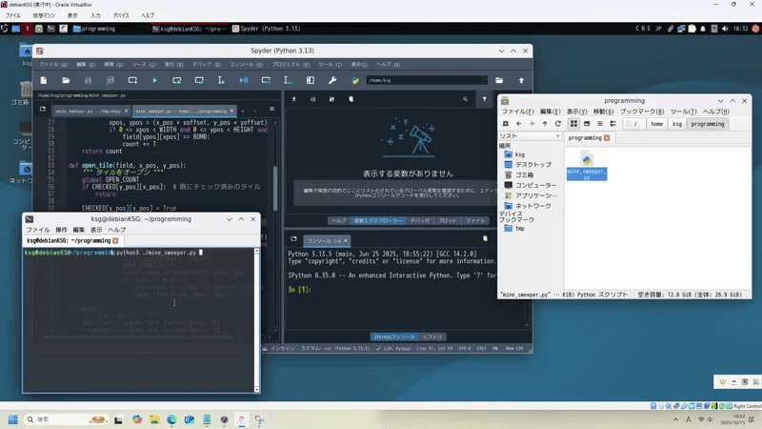Click the PYTHONPATH manager Python icon
762x429 pixels.
pyautogui.click(x=354, y=81)
